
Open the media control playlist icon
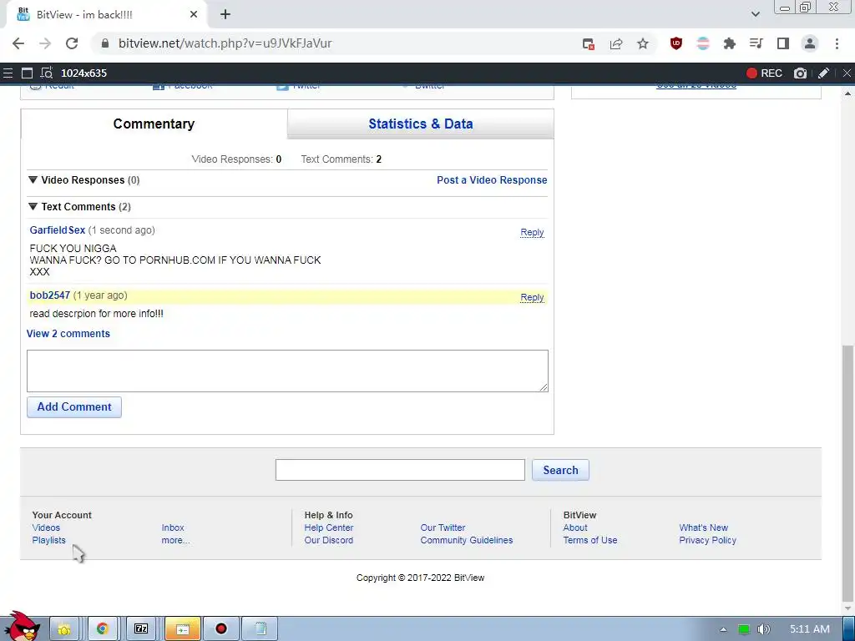(x=756, y=43)
